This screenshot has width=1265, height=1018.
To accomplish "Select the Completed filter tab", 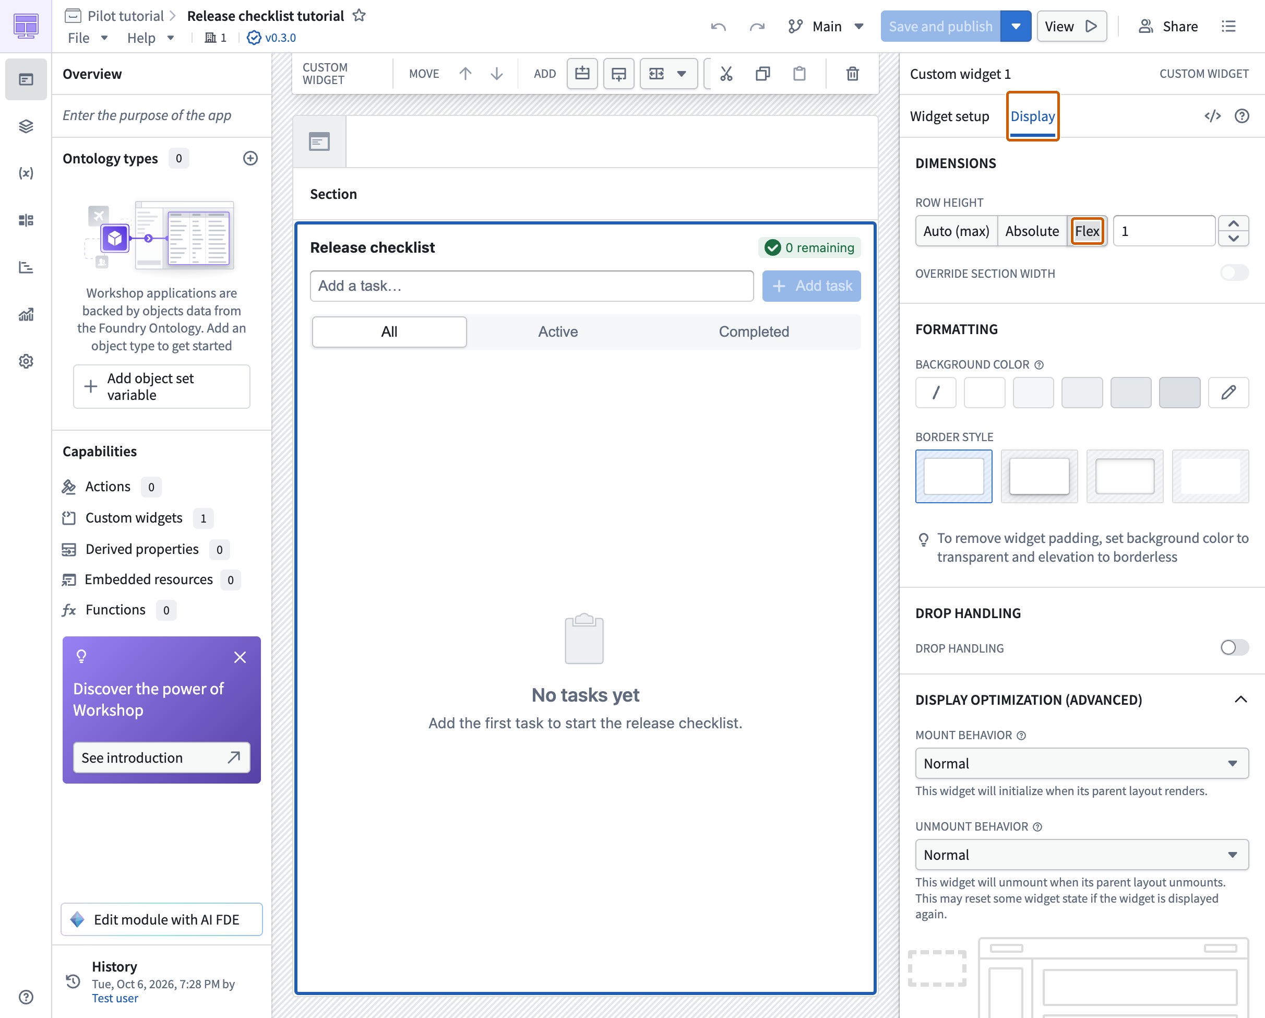I will click(x=754, y=332).
